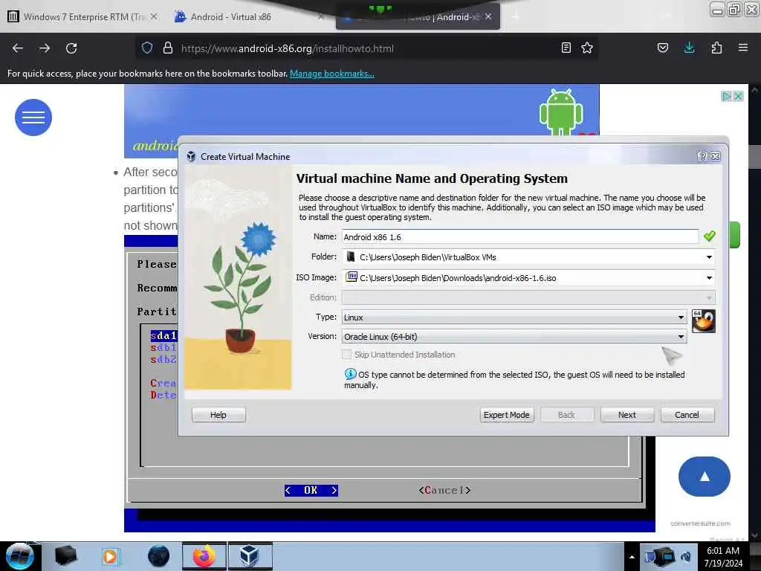This screenshot has height=571, width=761.
Task: Close the advertisement X icon
Action: [x=739, y=97]
